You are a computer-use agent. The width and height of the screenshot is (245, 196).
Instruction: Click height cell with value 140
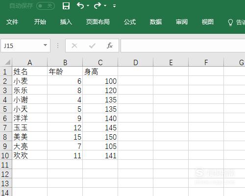[100, 118]
